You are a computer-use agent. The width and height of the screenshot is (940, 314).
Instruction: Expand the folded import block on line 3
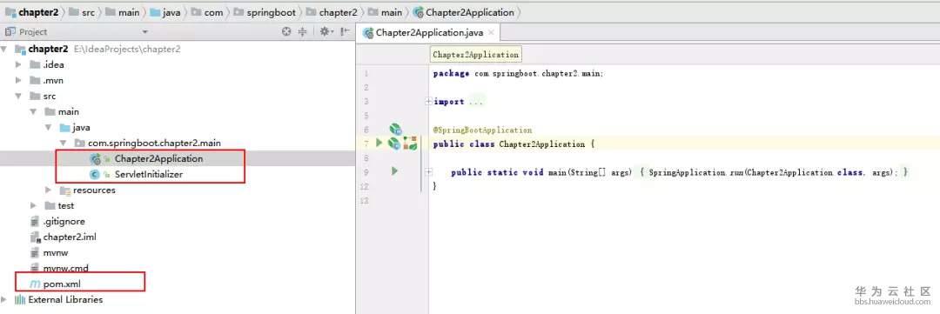click(x=428, y=102)
